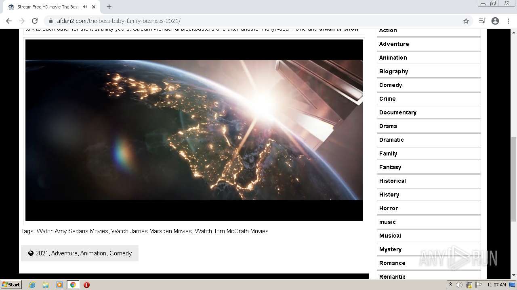
Task: Select Historical in the genre sidebar
Action: (429, 181)
